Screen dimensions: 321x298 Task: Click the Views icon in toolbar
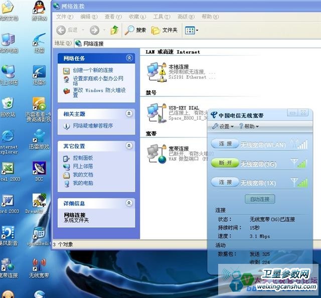[x=190, y=31]
